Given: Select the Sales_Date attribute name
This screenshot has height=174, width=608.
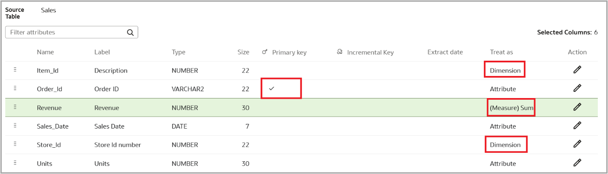Looking at the screenshot, I should pos(53,126).
